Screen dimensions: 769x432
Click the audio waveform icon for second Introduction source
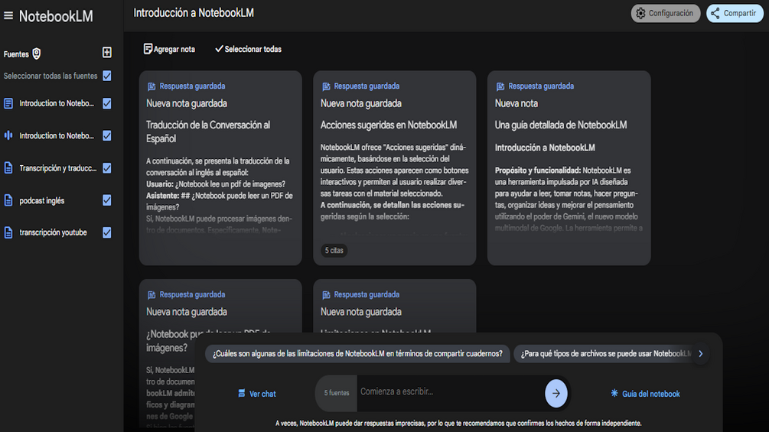(8, 135)
